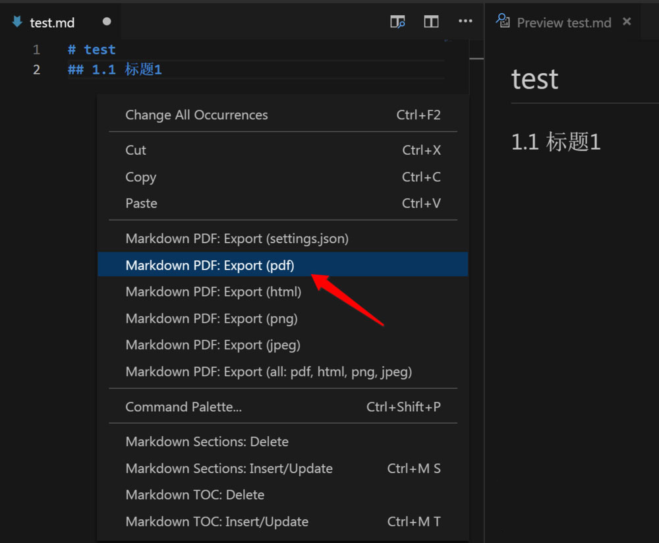This screenshot has width=659, height=543.
Task: Close the Preview test.md tab
Action: click(x=626, y=22)
